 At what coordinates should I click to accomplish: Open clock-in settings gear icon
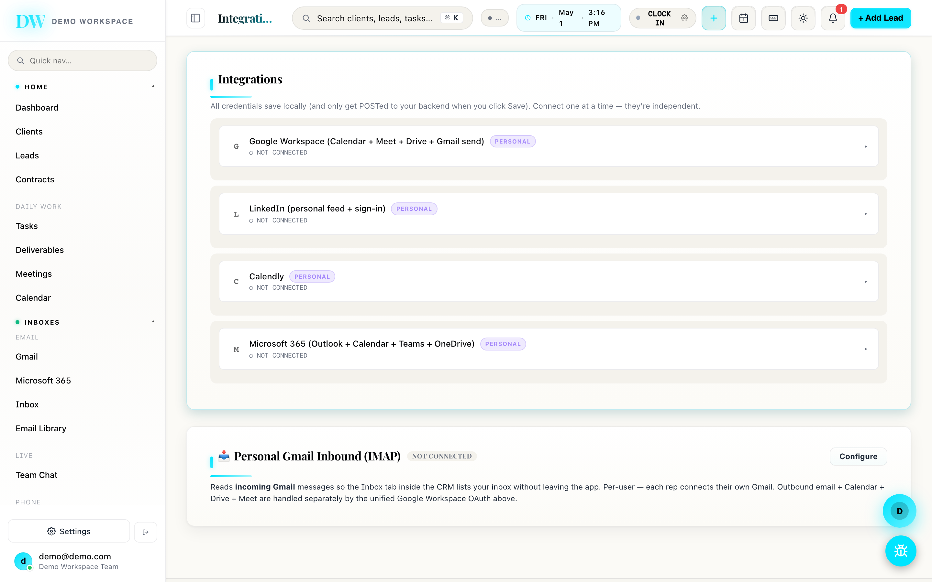point(684,18)
